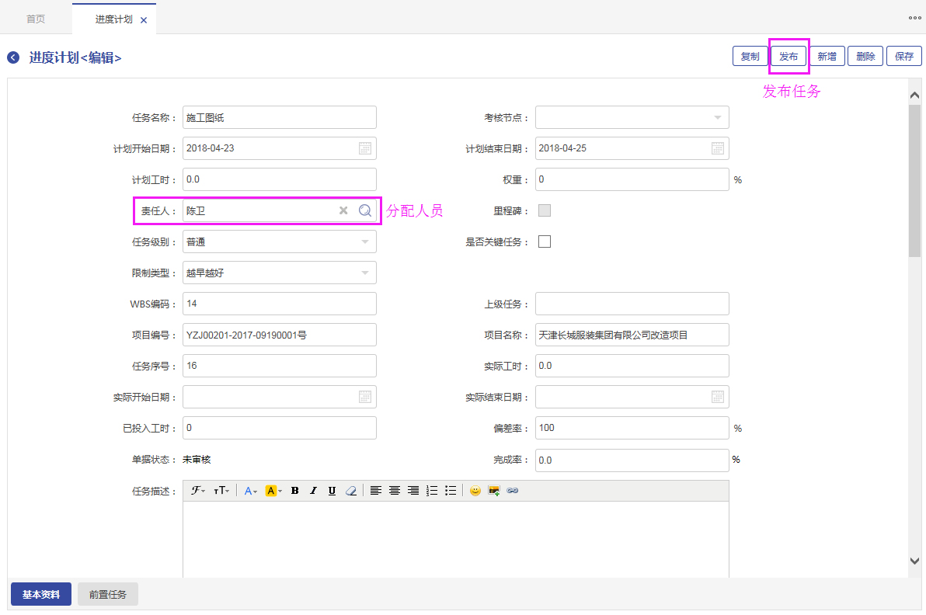Viewport: 926px width, 615px height.
Task: Insert a hyperlink in task description editor
Action: (513, 491)
